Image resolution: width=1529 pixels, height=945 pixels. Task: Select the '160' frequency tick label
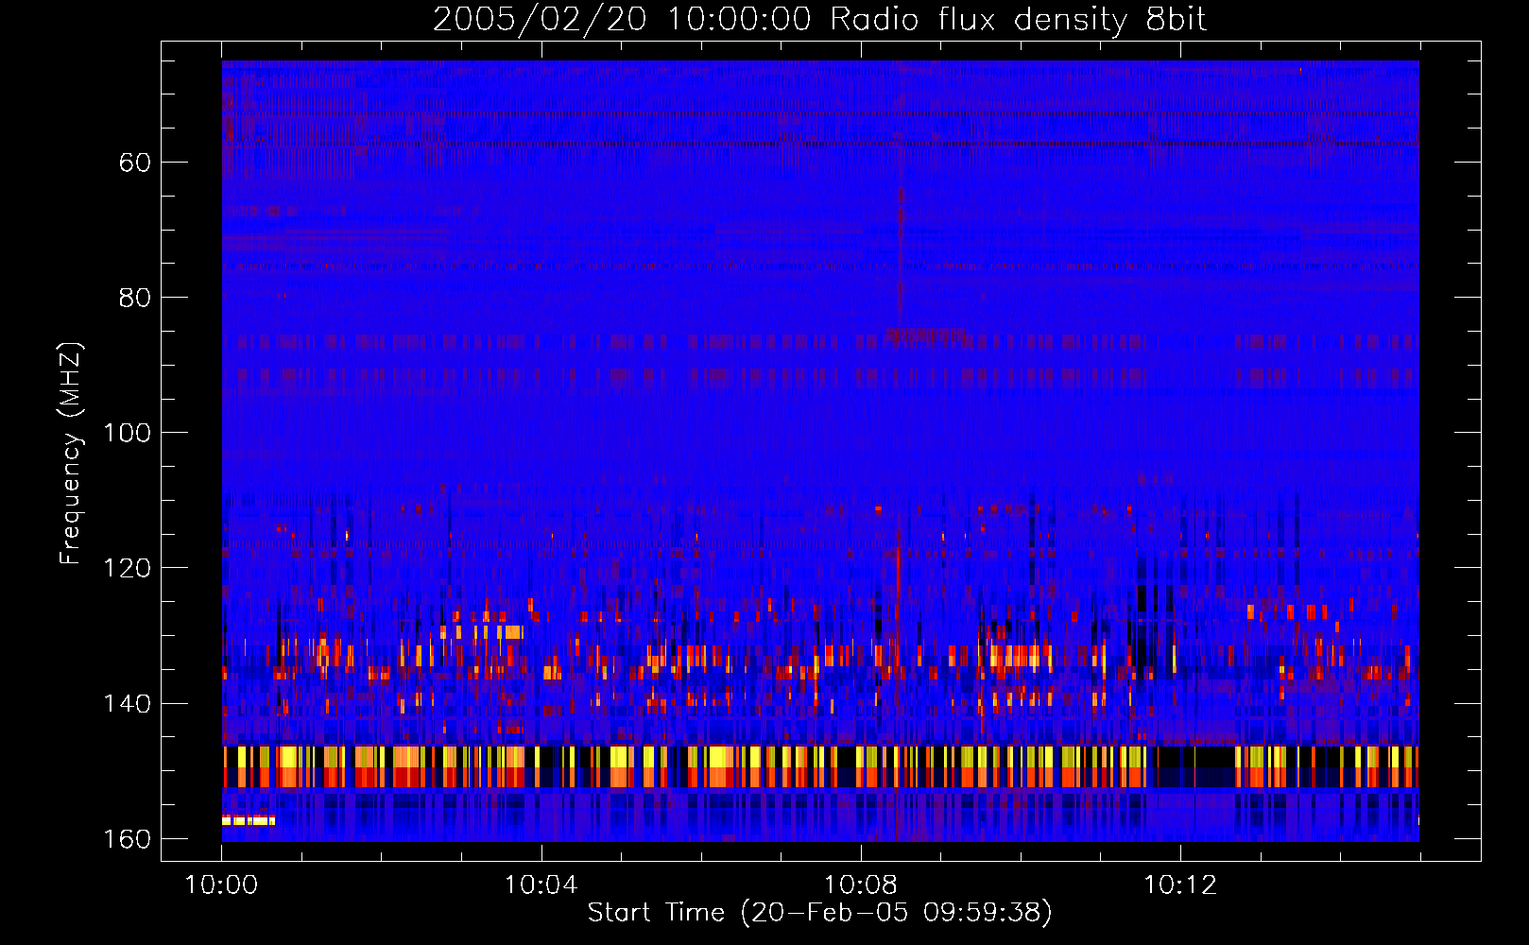(x=128, y=839)
